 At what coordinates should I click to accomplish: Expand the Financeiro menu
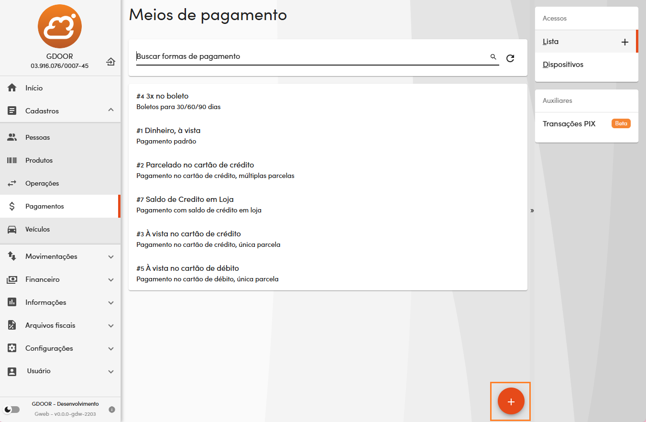(x=111, y=280)
